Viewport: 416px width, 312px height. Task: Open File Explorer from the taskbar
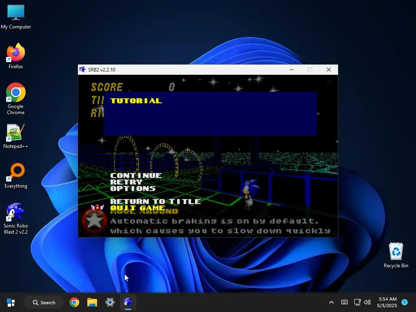(x=92, y=302)
